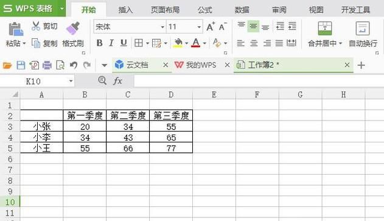Open the 数据 (Data) tab
384x221 pixels.
242,10
